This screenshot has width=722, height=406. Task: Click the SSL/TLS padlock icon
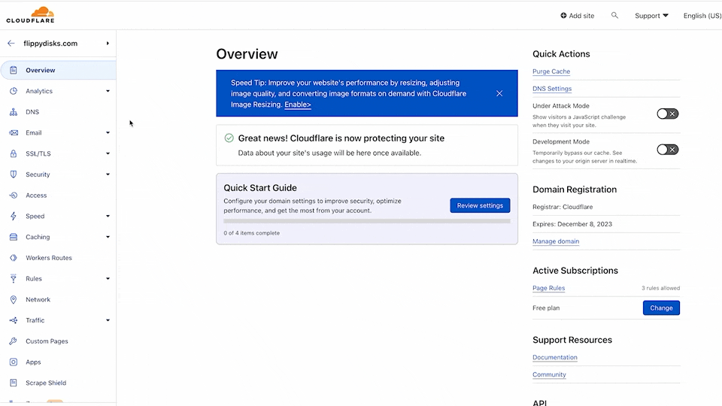tap(14, 153)
